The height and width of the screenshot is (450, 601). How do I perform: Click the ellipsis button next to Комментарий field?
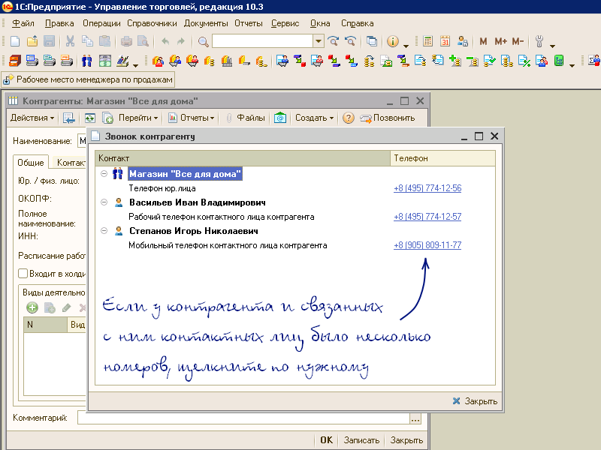click(415, 418)
